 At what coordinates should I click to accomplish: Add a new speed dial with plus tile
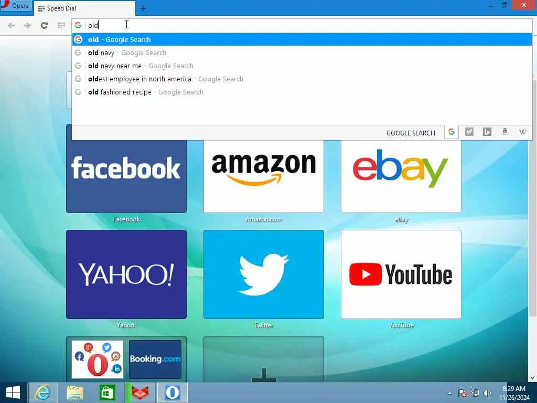[x=264, y=359]
